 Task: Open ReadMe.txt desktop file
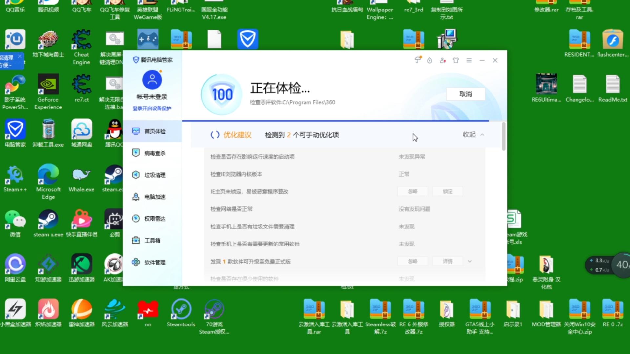point(613,88)
